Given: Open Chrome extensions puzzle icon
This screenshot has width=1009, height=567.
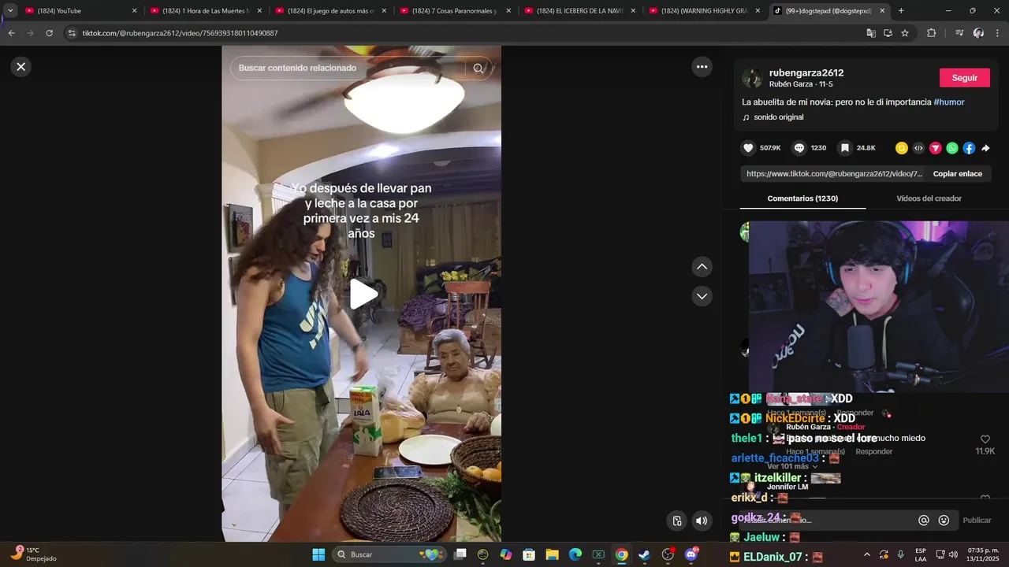Looking at the screenshot, I should (x=931, y=33).
